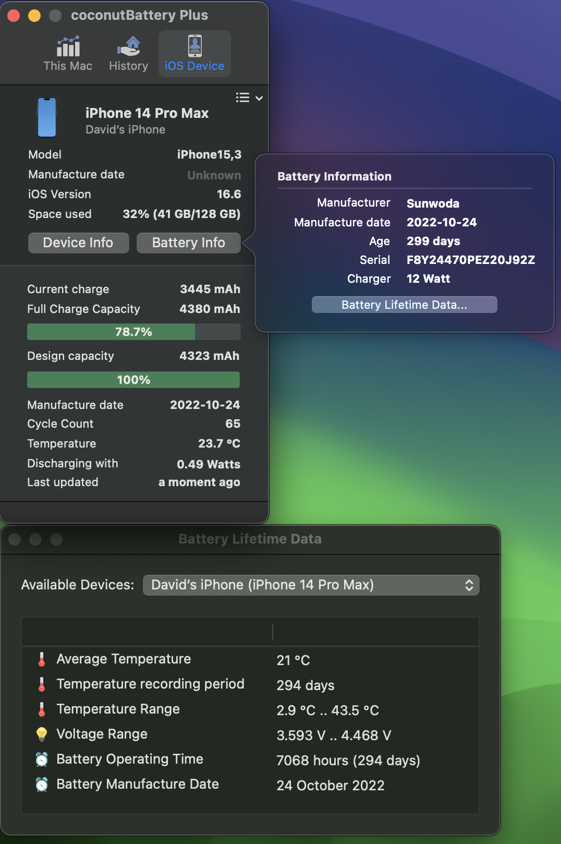Click the '23.7 °C' temperature value
561x844 pixels.
click(219, 443)
